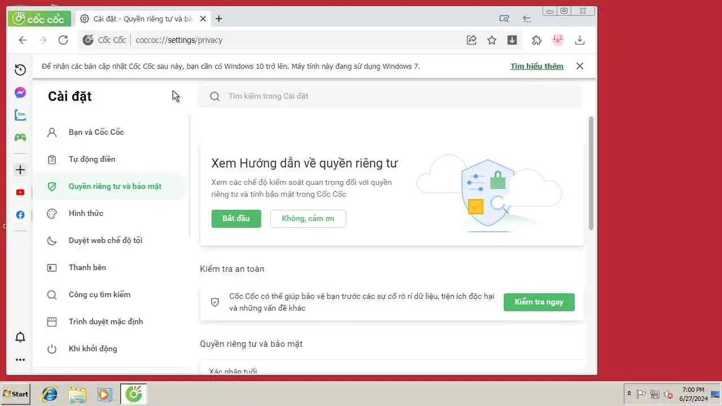Dismiss the Windows 10 update notice

579,66
